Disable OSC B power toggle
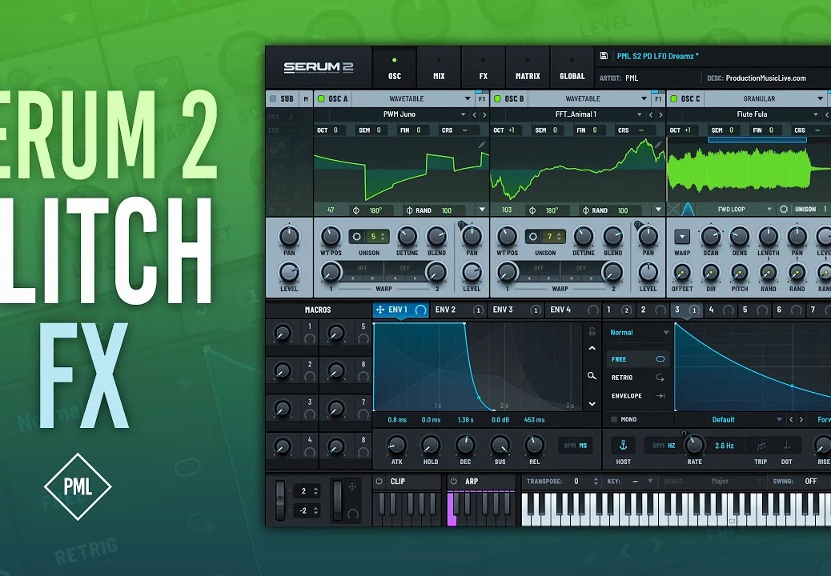Viewport: 831px width, 576px height. click(497, 98)
